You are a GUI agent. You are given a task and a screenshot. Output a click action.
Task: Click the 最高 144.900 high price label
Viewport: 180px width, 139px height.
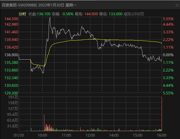pos(86,14)
